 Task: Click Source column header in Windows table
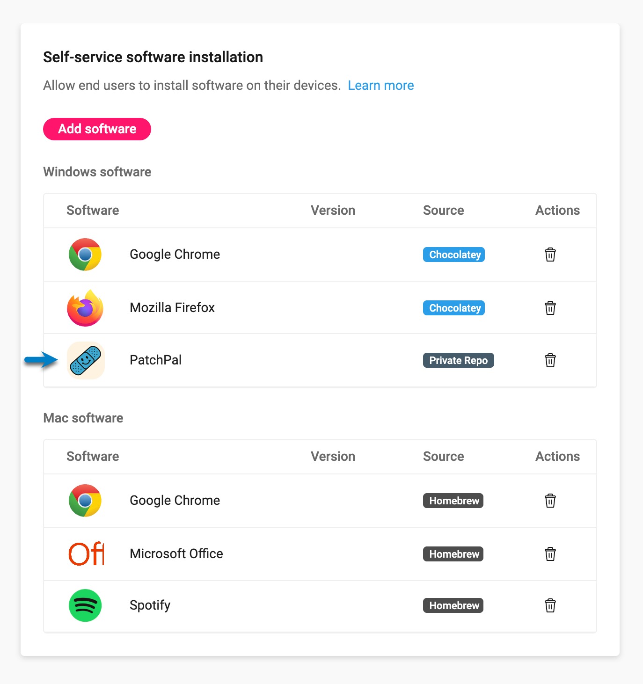pyautogui.click(x=443, y=211)
